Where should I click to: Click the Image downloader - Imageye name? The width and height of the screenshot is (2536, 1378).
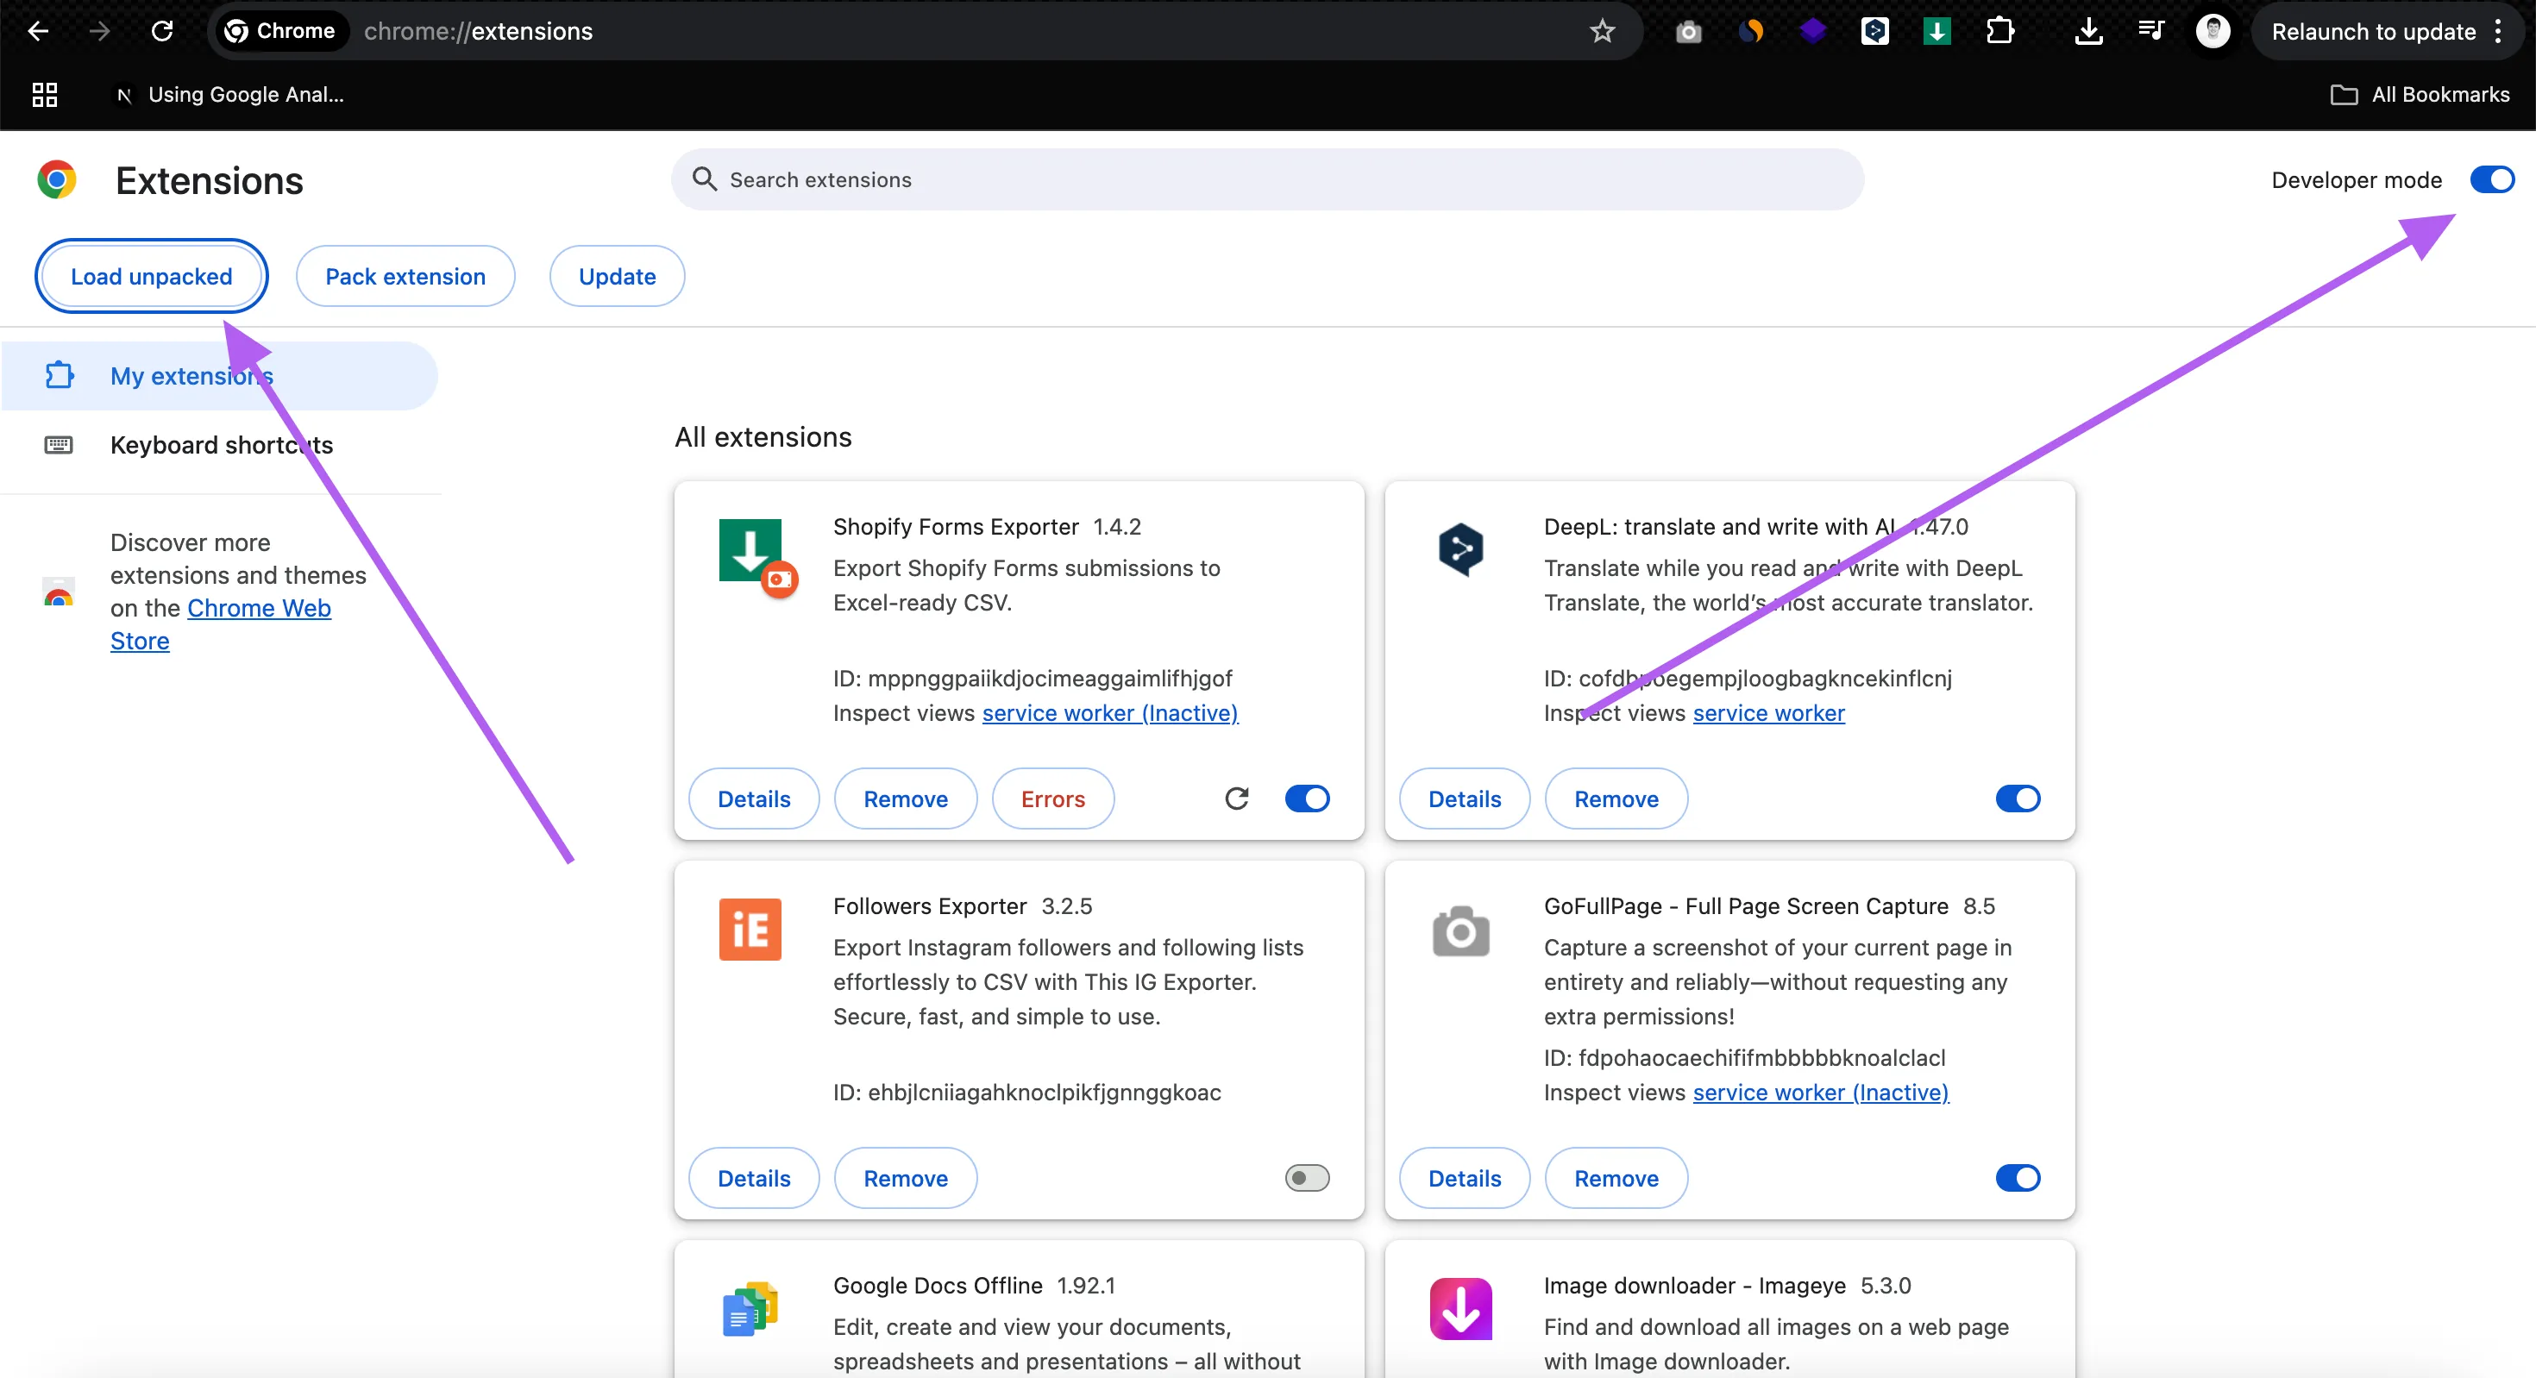pos(1694,1286)
